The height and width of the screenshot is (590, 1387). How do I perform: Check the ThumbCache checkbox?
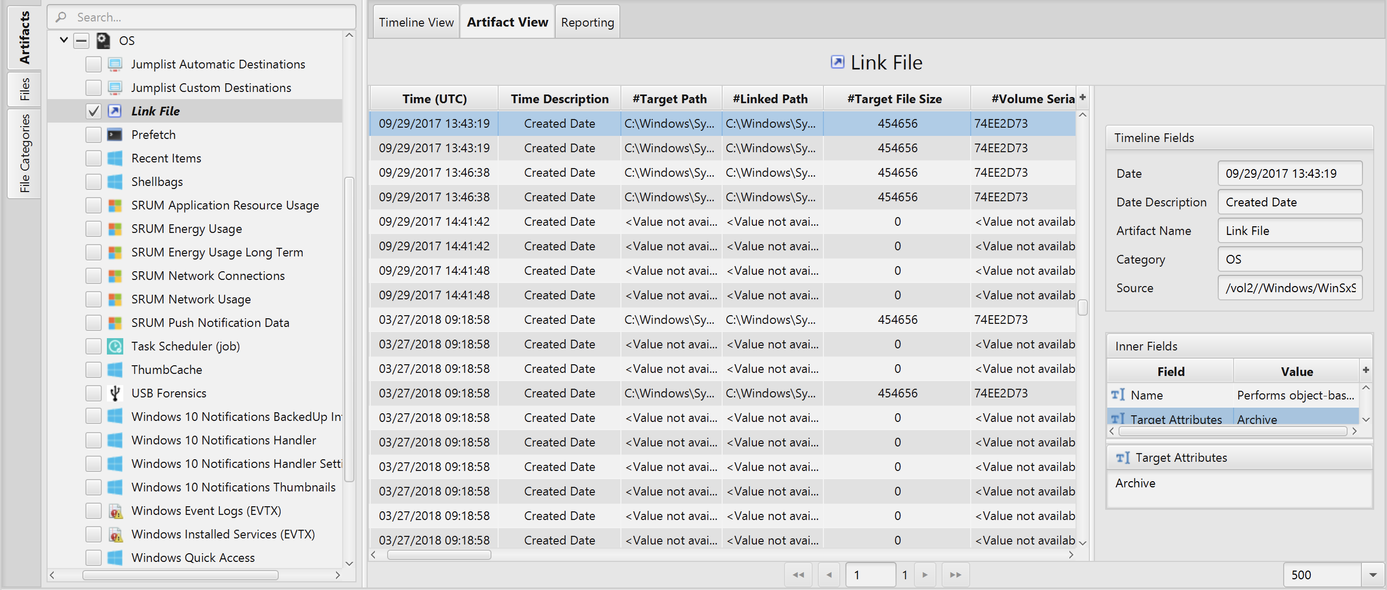pyautogui.click(x=93, y=369)
